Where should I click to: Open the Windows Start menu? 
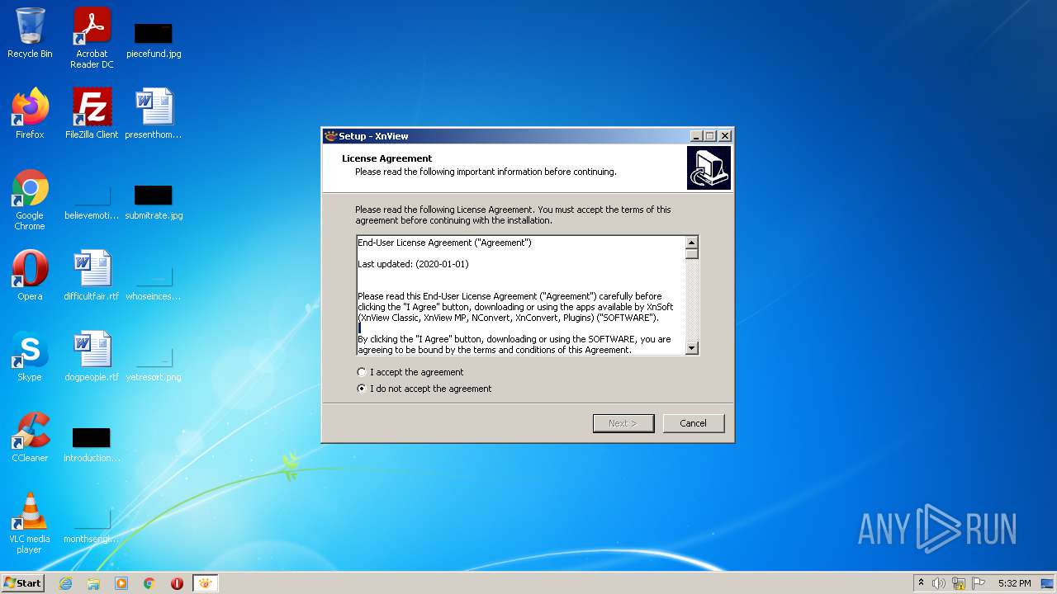(23, 583)
